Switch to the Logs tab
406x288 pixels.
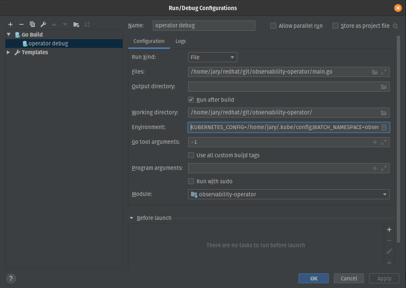tap(181, 41)
